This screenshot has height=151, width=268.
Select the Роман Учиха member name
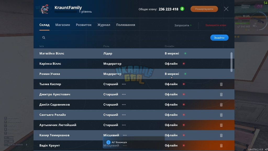pos(49,74)
